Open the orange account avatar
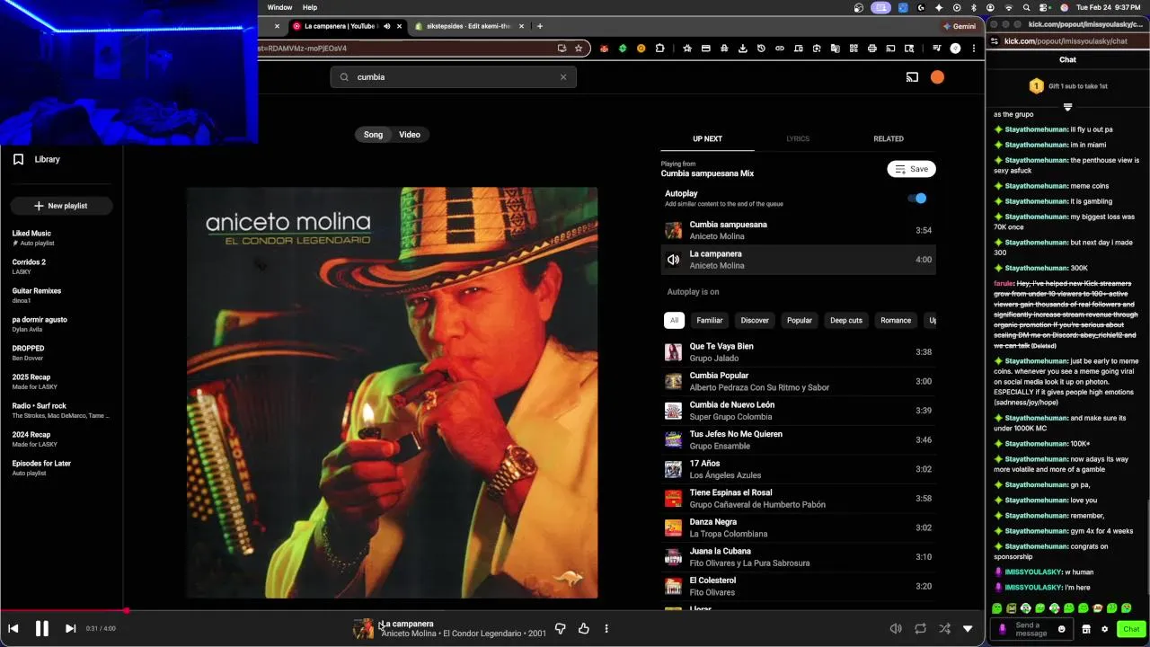This screenshot has width=1150, height=647. pos(937,77)
